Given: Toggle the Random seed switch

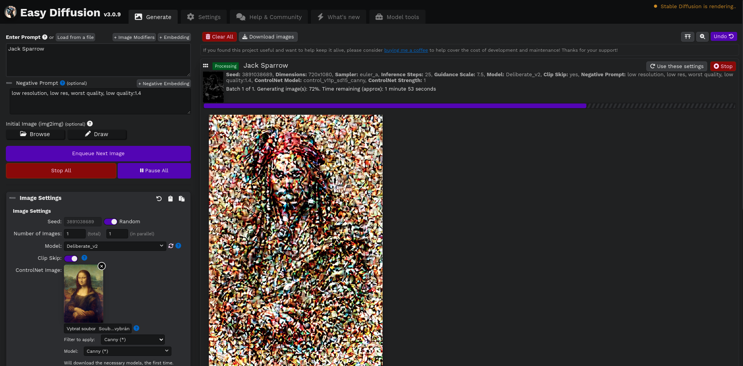Looking at the screenshot, I should point(111,222).
